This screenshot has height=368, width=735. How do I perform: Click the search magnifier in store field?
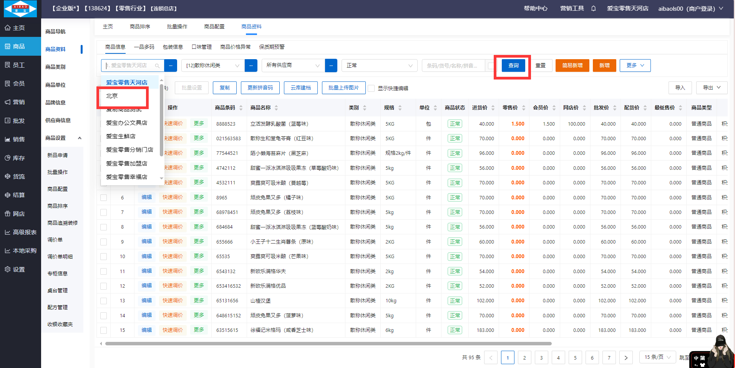(157, 66)
